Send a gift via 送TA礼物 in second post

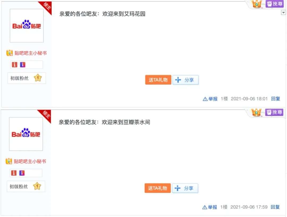[158, 188]
